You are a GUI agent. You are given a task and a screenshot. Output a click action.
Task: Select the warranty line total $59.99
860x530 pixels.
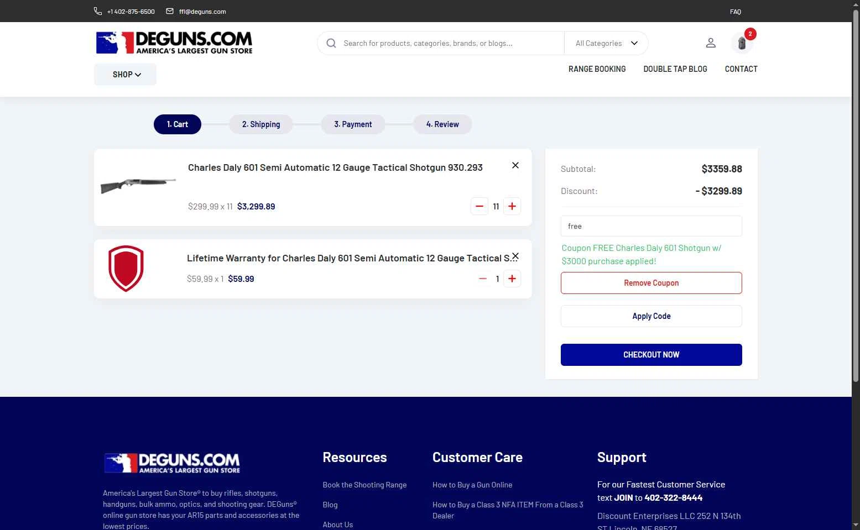point(241,279)
